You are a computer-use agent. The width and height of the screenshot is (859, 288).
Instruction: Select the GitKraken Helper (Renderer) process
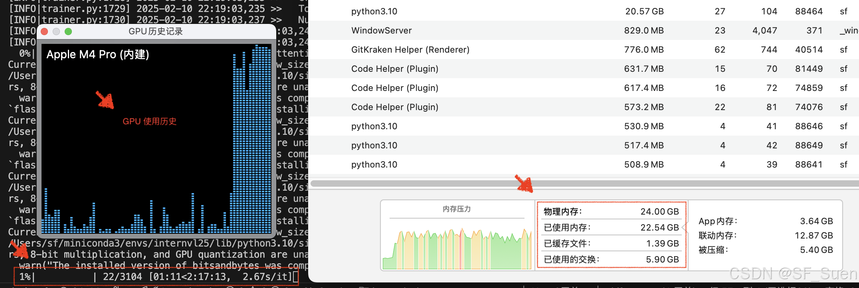coord(584,49)
